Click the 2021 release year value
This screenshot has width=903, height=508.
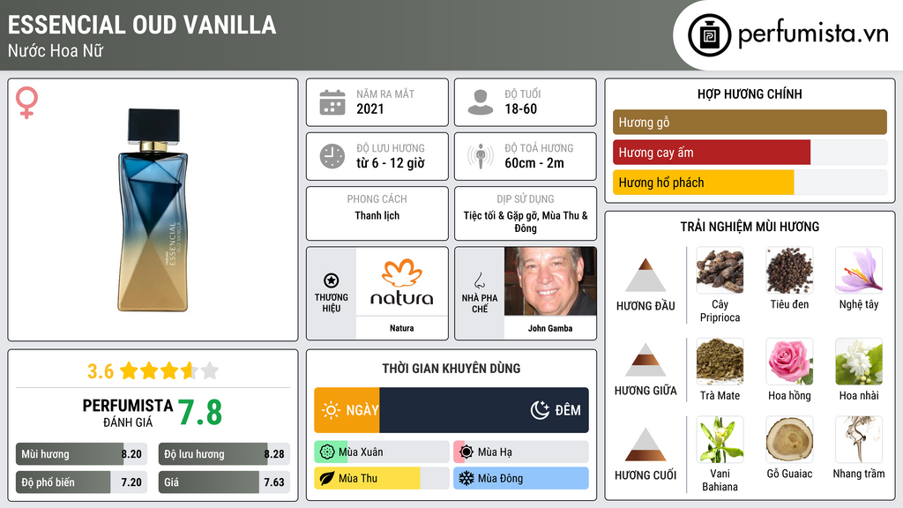370,108
